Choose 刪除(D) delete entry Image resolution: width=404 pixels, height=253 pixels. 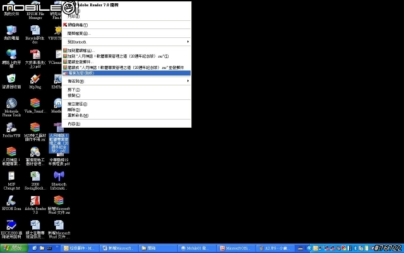[x=126, y=109]
